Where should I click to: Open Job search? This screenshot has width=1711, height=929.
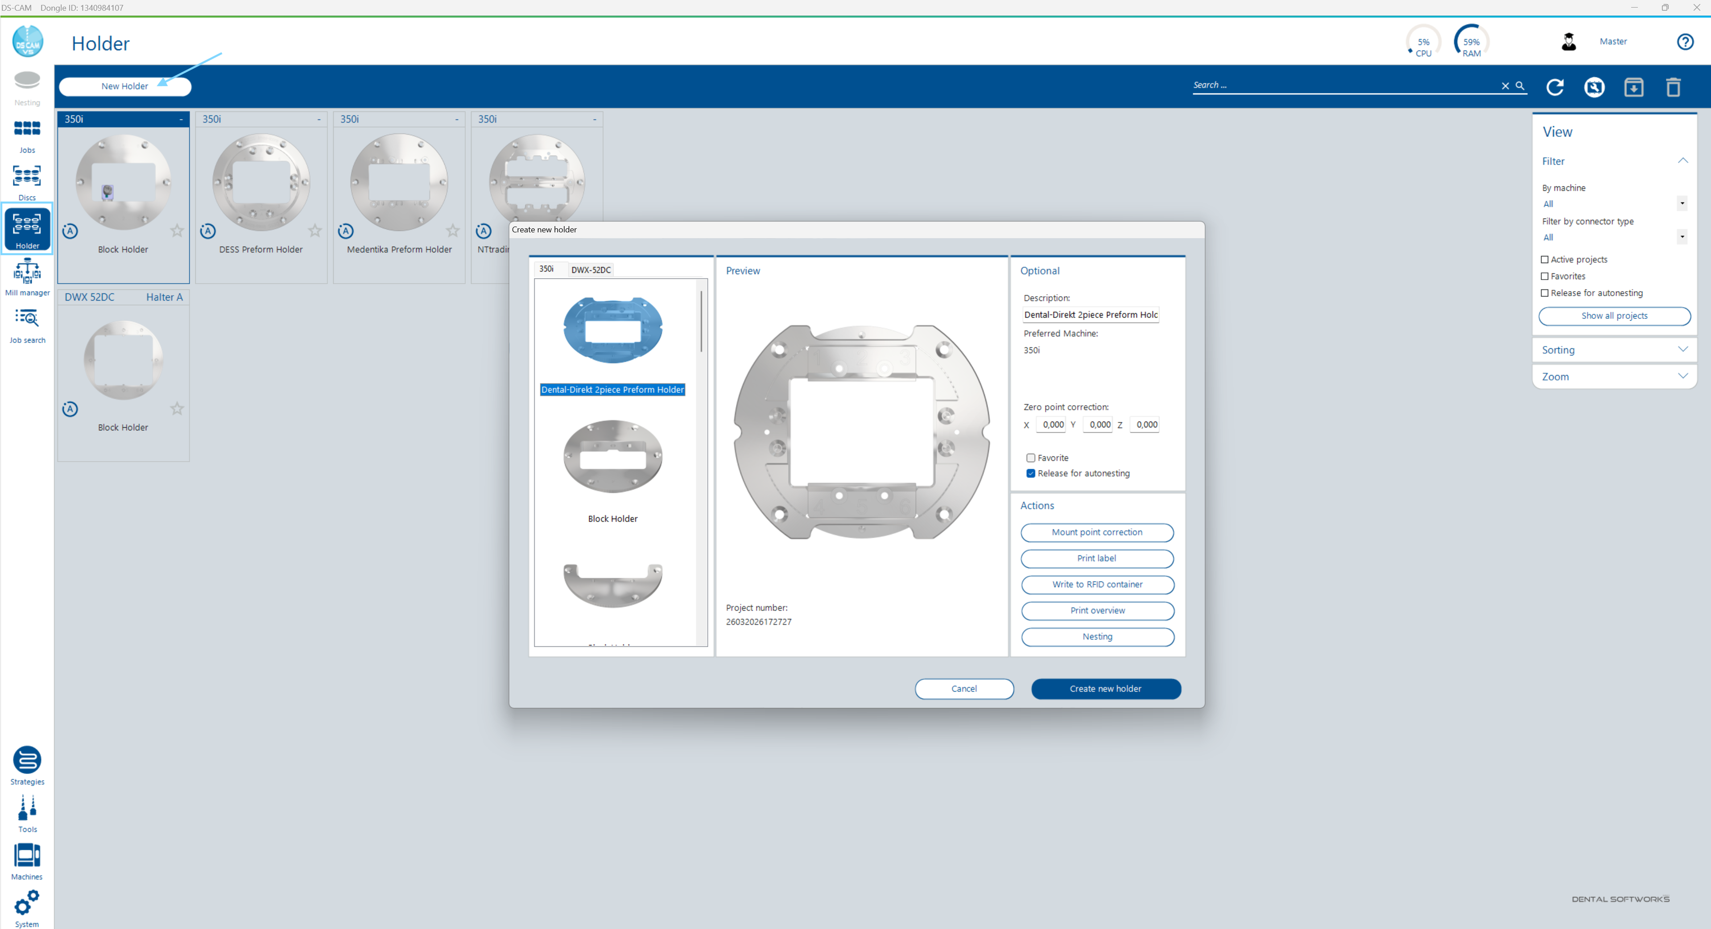pyautogui.click(x=27, y=323)
